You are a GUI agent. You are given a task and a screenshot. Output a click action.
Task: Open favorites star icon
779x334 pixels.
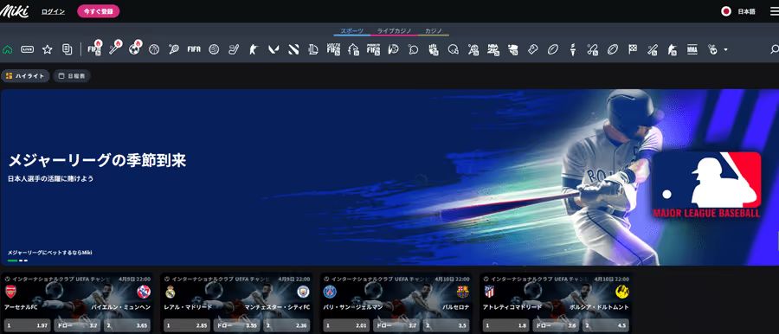48,49
